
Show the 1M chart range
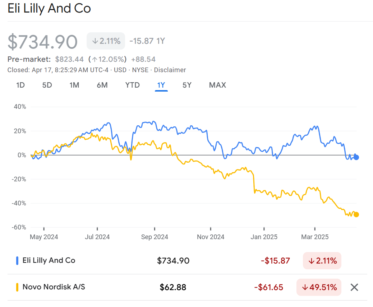pyautogui.click(x=74, y=85)
